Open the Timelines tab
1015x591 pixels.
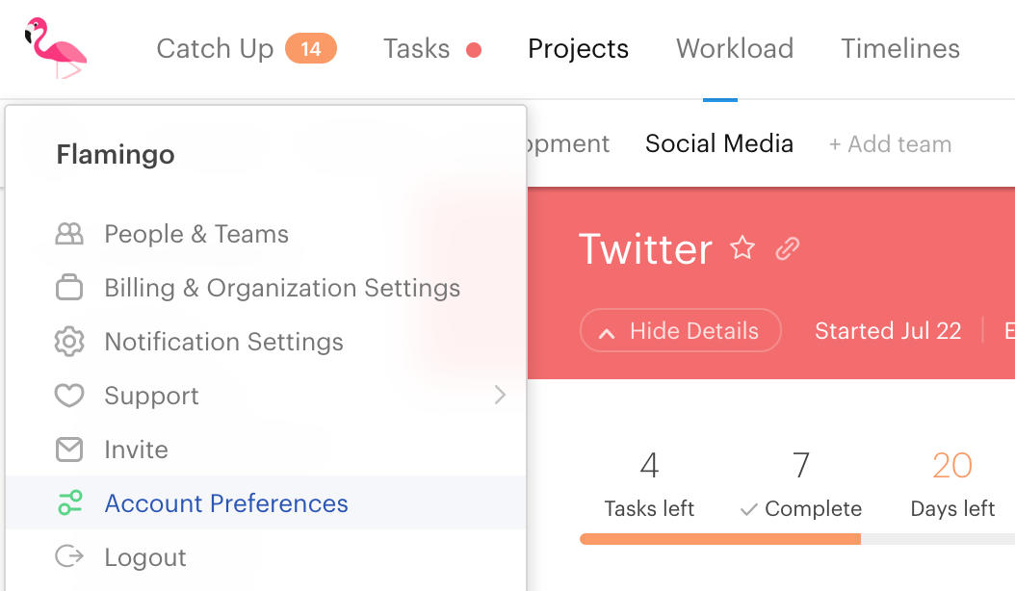(899, 48)
